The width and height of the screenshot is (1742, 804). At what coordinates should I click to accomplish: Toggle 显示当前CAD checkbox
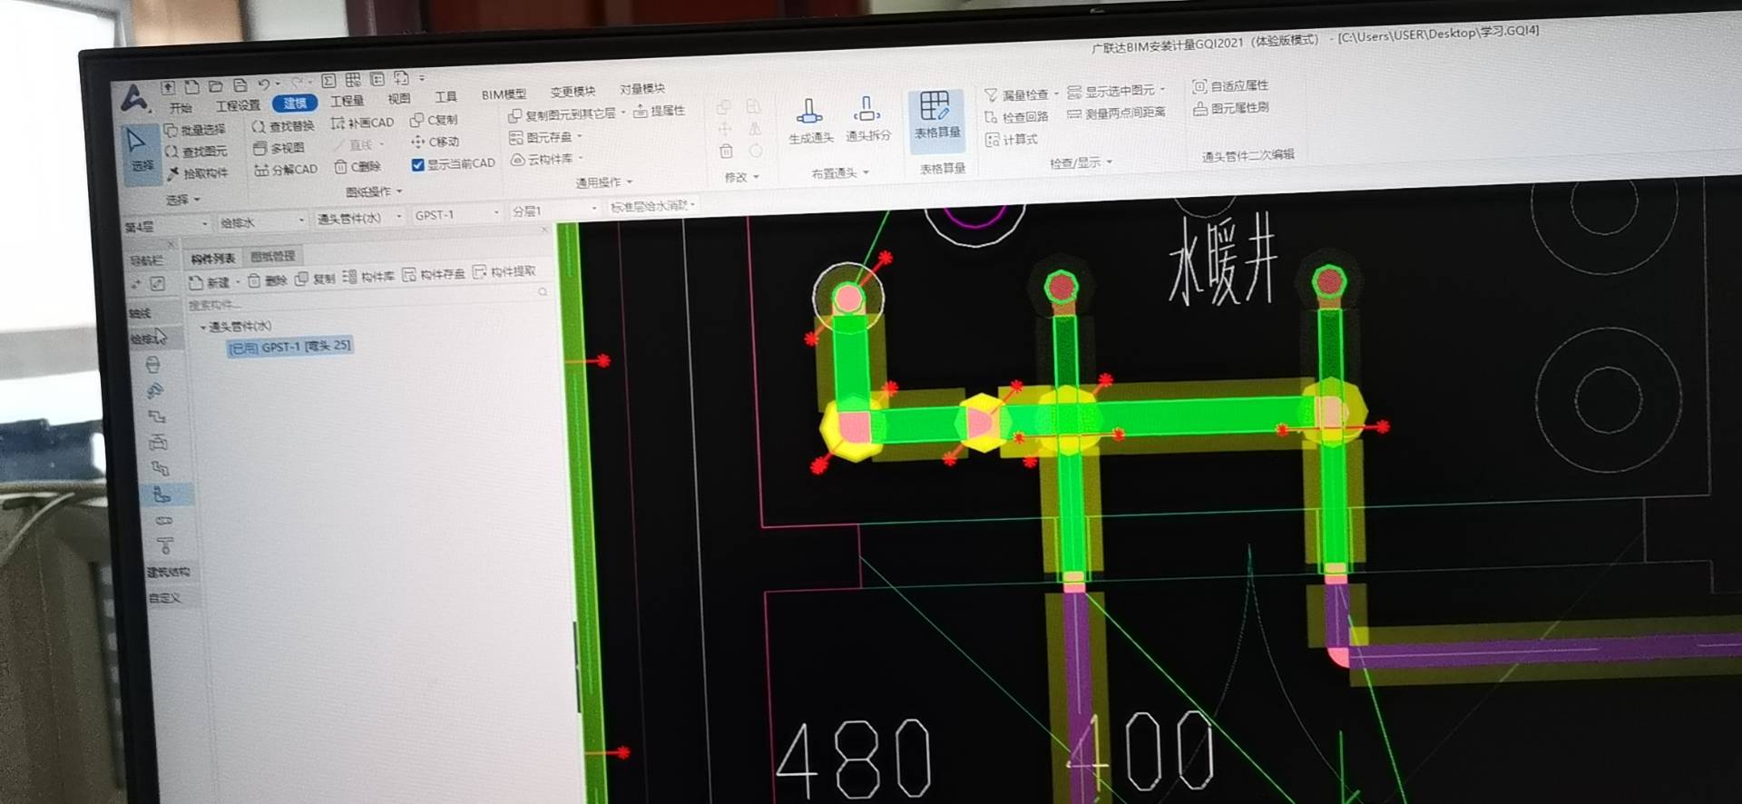tap(417, 164)
